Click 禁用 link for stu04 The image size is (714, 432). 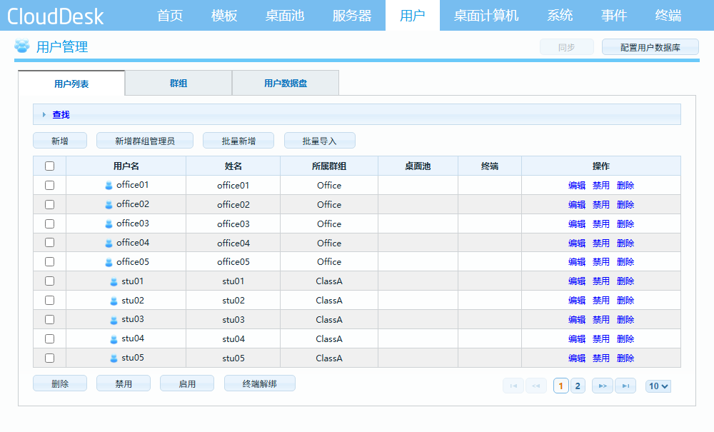tap(601, 338)
